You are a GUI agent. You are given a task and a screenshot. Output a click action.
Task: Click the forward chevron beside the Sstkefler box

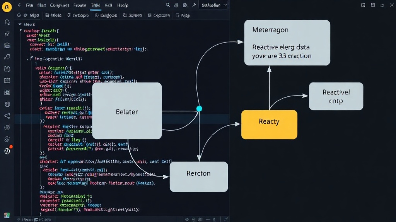(194, 5)
